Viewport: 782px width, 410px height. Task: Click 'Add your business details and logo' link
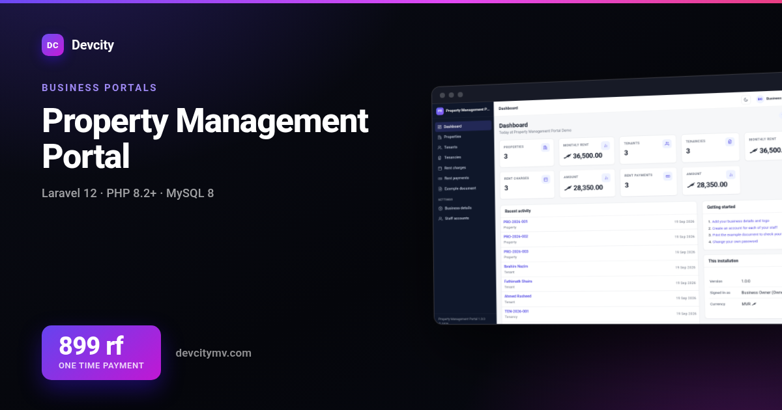pos(741,221)
